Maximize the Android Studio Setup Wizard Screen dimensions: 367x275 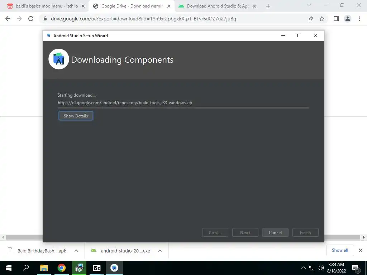(299, 35)
